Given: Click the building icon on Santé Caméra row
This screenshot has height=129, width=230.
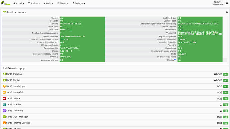Looking at the screenshot, I should (x=221, y=80).
